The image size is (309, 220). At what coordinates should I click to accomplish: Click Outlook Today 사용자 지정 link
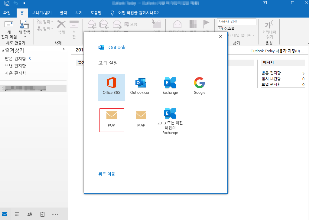[277, 51]
